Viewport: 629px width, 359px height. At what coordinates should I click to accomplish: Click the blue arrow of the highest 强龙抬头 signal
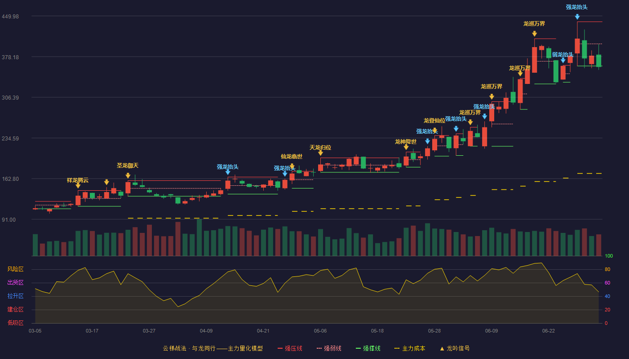(577, 17)
